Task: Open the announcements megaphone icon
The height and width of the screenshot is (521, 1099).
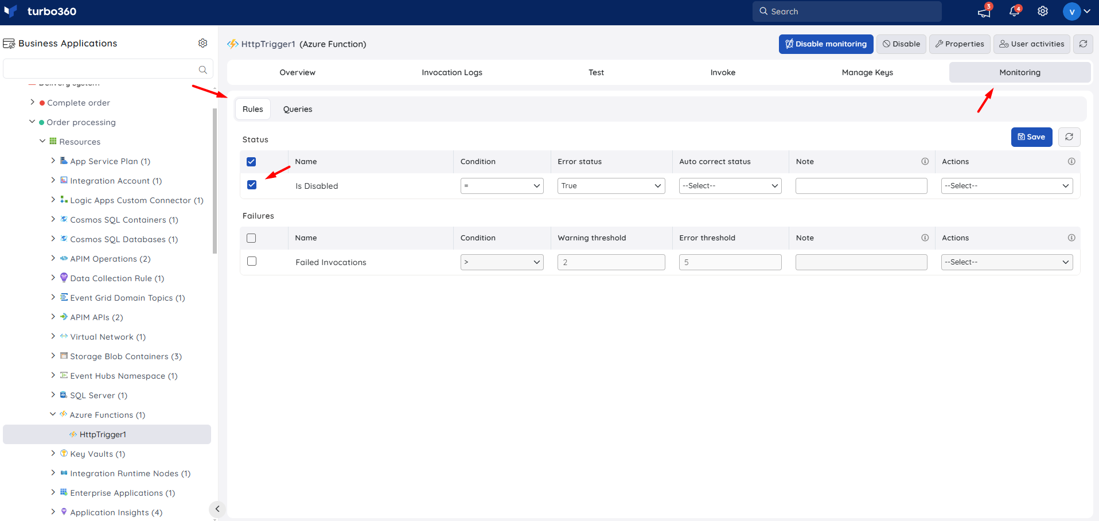Action: point(984,11)
